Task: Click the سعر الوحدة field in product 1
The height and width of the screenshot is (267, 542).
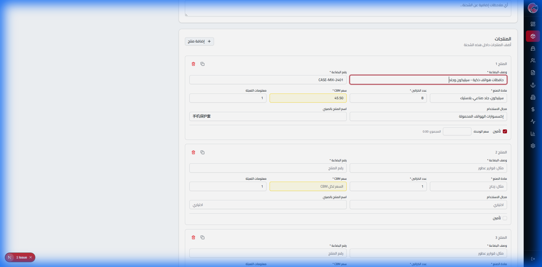Action: coord(457,131)
